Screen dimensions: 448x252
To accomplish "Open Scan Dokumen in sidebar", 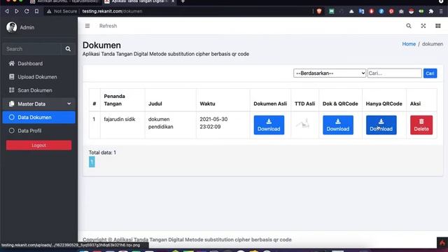I will [x=39, y=90].
